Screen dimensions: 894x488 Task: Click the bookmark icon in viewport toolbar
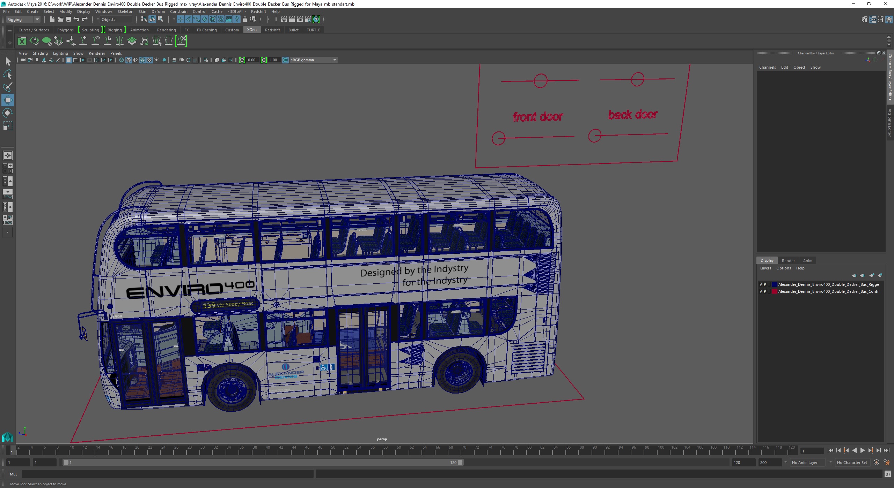[37, 60]
